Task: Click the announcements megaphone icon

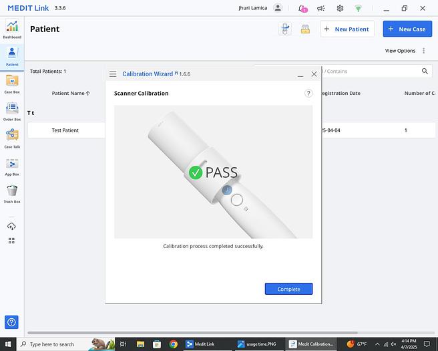Action: 321,9
